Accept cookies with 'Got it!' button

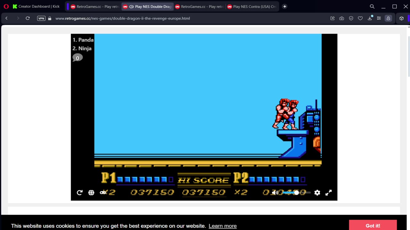pos(373,226)
